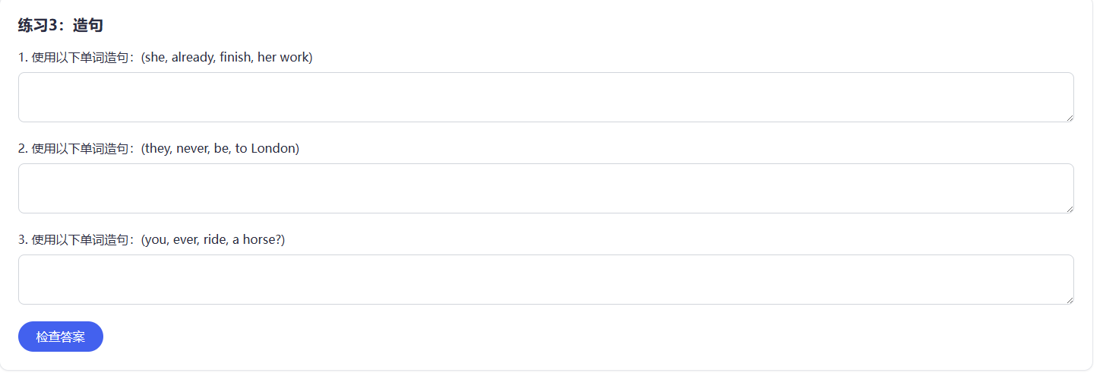Click resize handle of third answer textarea
Image resolution: width=1103 pixels, height=373 pixels.
point(1069,299)
